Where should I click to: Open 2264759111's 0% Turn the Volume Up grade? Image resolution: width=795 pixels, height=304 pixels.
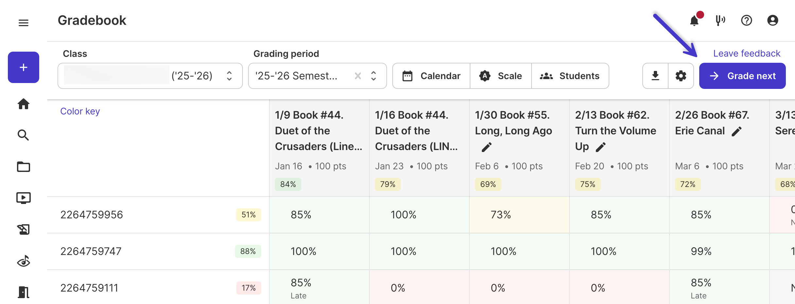619,287
